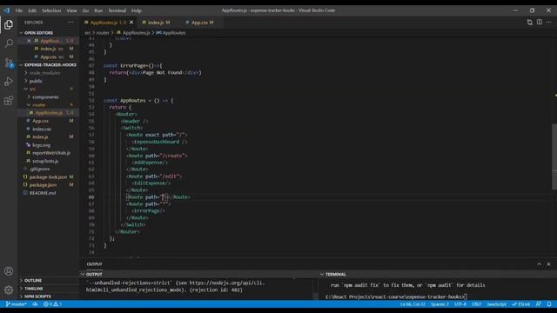Expand the node_modules folder
The image size is (557, 313).
[x=44, y=73]
